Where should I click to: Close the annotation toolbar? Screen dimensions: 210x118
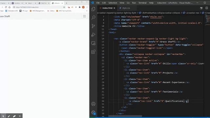coord(20,116)
